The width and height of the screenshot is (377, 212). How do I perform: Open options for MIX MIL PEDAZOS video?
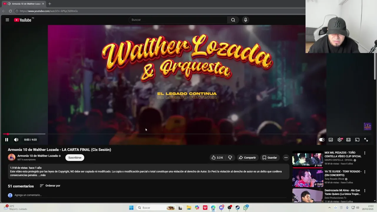(x=365, y=153)
